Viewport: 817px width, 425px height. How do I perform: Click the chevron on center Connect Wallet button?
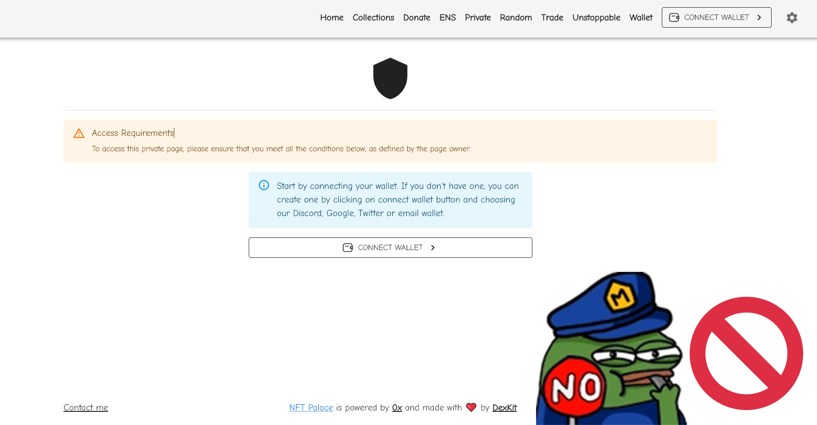coord(433,247)
